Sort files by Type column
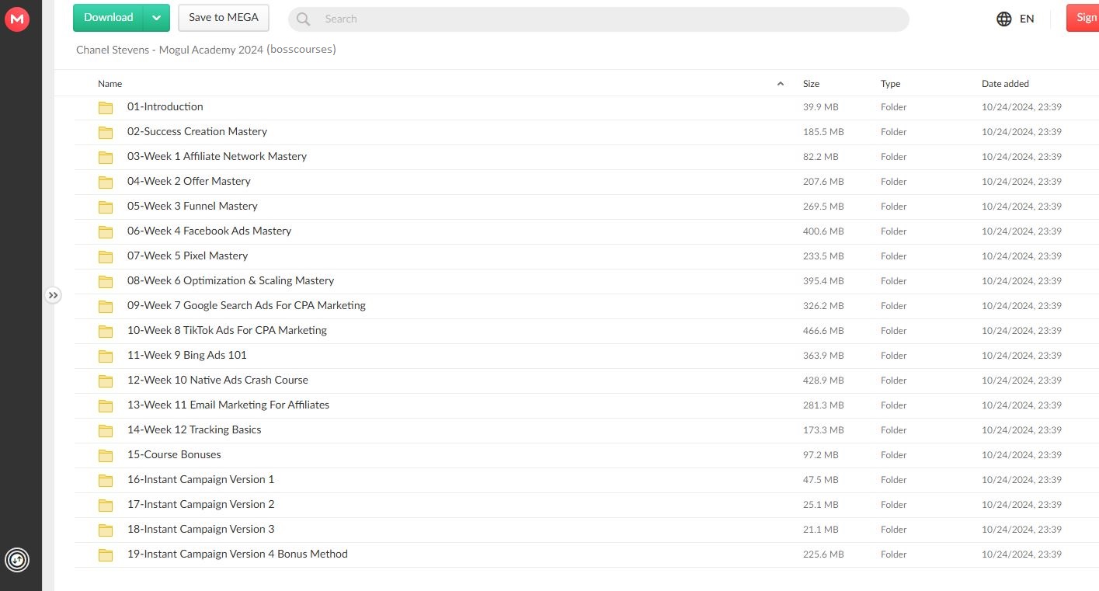 point(890,84)
